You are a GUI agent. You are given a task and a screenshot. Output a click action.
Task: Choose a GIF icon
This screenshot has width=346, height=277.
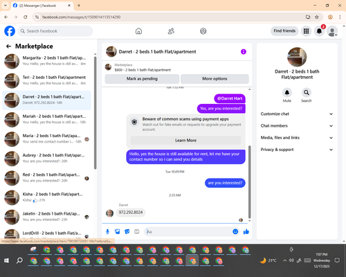point(137,231)
